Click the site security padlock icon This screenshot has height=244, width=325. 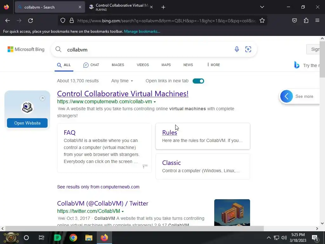72,20
